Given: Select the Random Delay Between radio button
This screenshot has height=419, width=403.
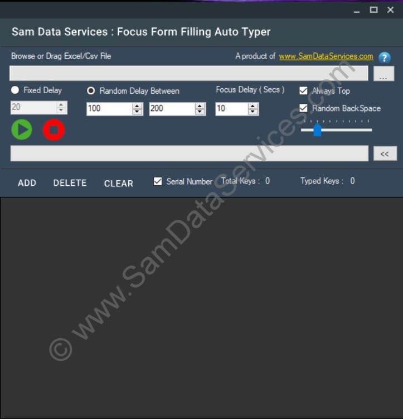Looking at the screenshot, I should point(91,91).
